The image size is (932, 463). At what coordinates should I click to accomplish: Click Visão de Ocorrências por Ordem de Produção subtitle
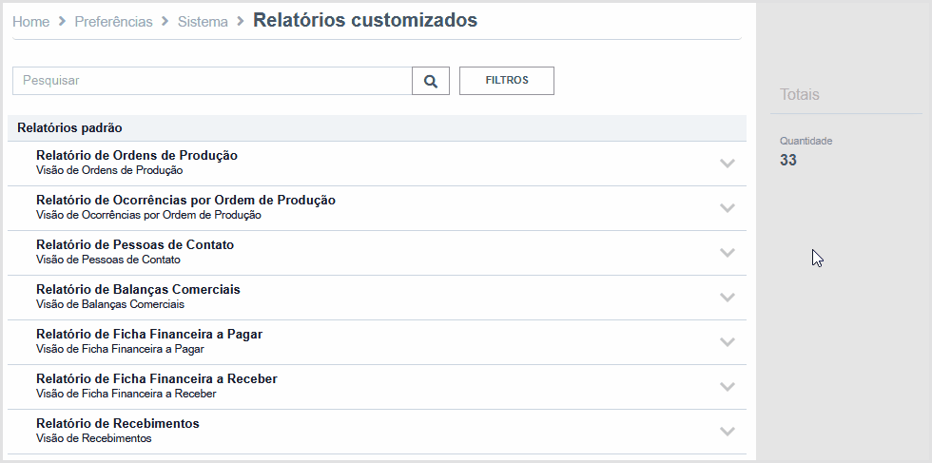(x=148, y=215)
